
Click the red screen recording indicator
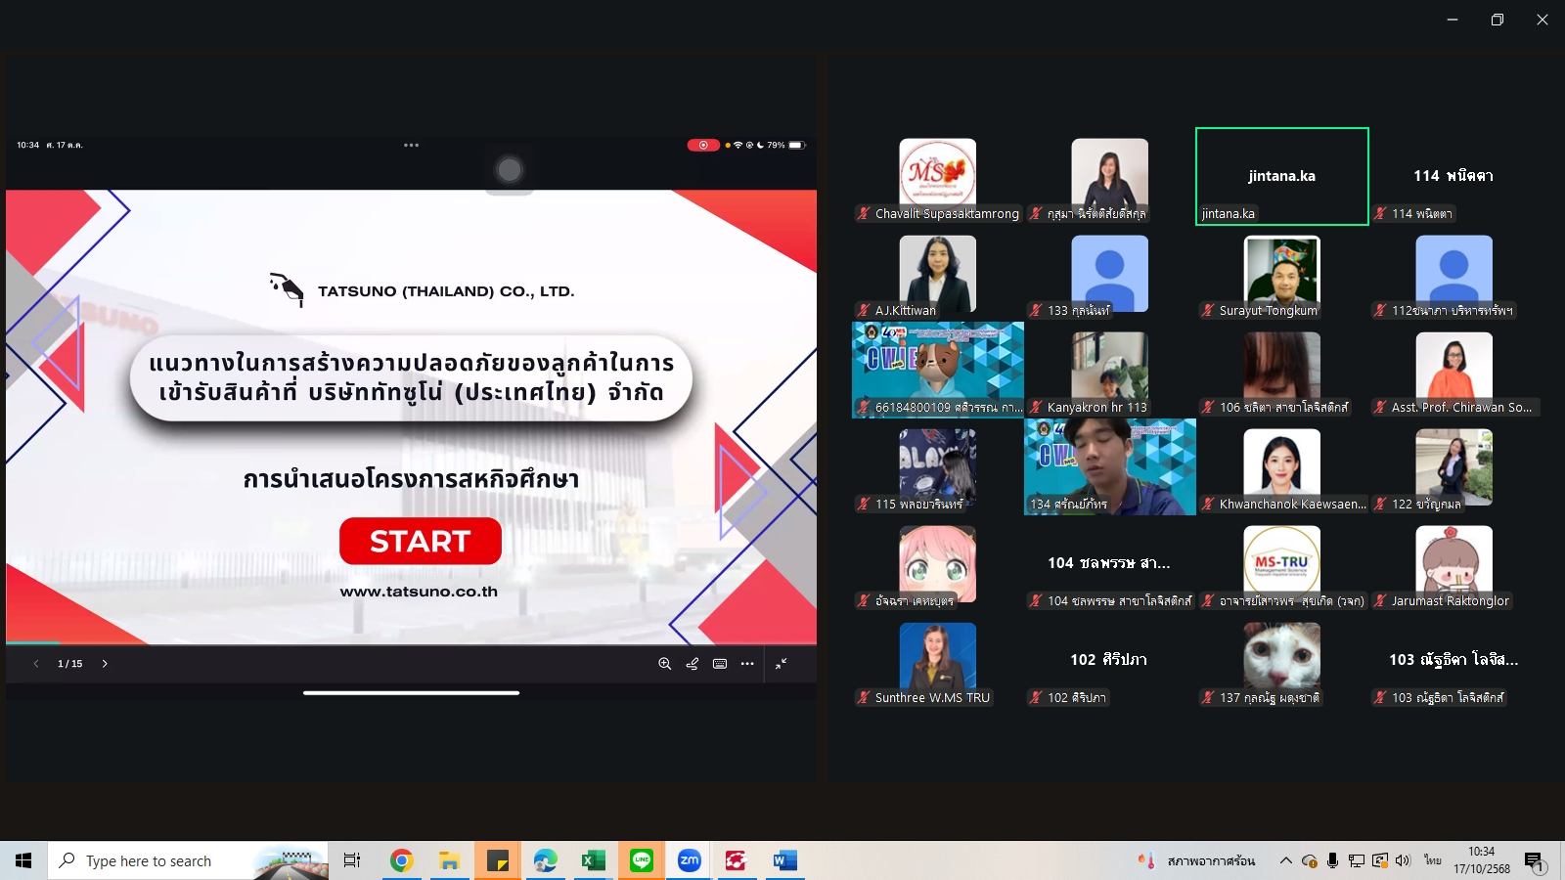[x=702, y=145]
